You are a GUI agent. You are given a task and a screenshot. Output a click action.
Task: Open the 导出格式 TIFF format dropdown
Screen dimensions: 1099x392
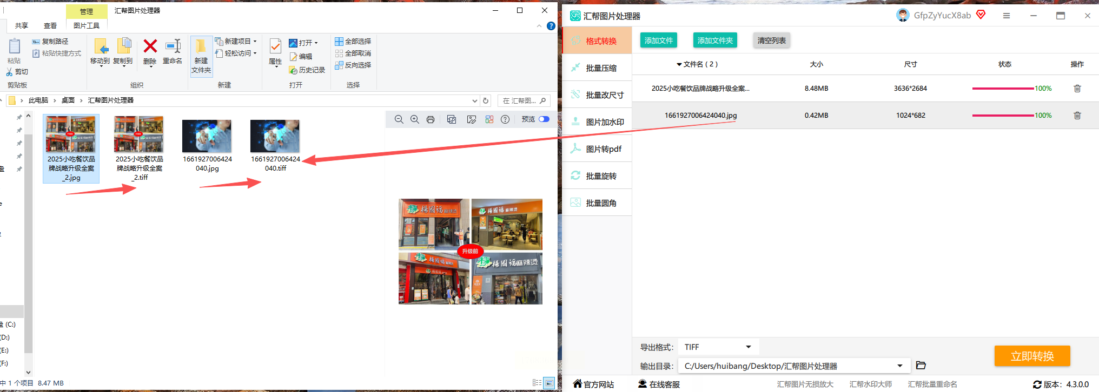point(718,347)
